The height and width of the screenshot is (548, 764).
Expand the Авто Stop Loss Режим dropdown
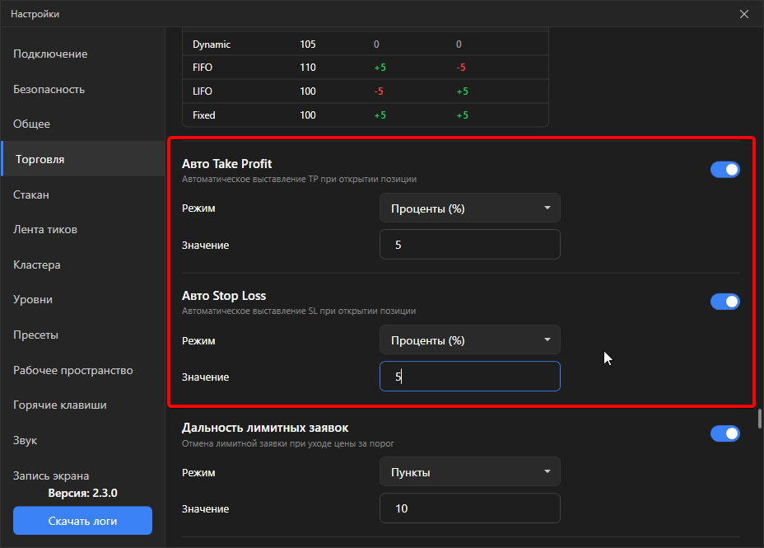pos(470,340)
